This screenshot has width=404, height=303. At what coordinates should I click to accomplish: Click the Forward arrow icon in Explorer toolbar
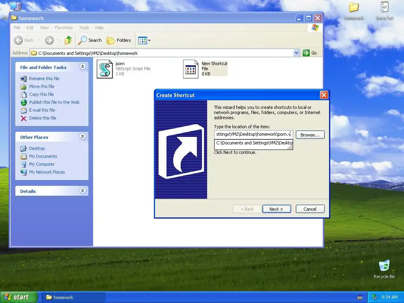pos(49,40)
